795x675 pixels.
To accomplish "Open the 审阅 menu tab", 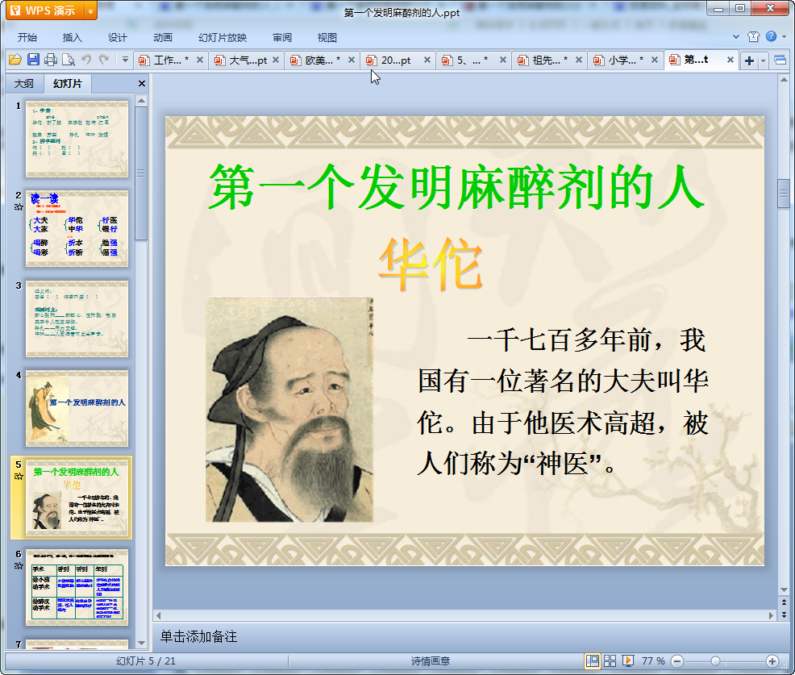I will click(x=282, y=38).
